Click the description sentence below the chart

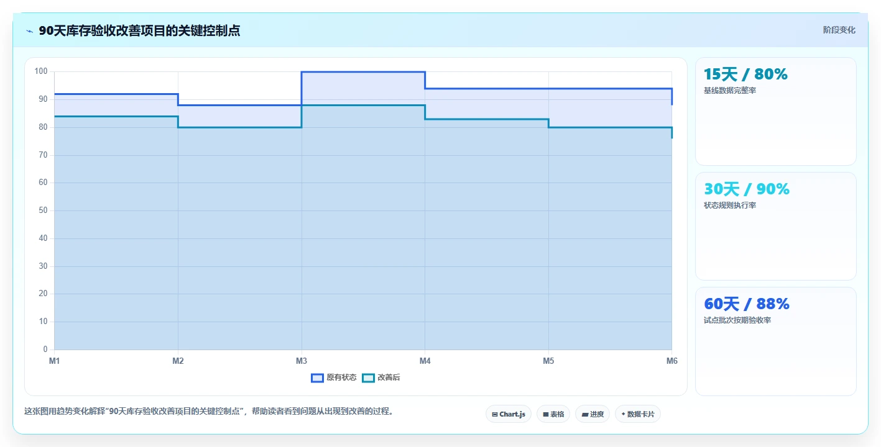209,411
